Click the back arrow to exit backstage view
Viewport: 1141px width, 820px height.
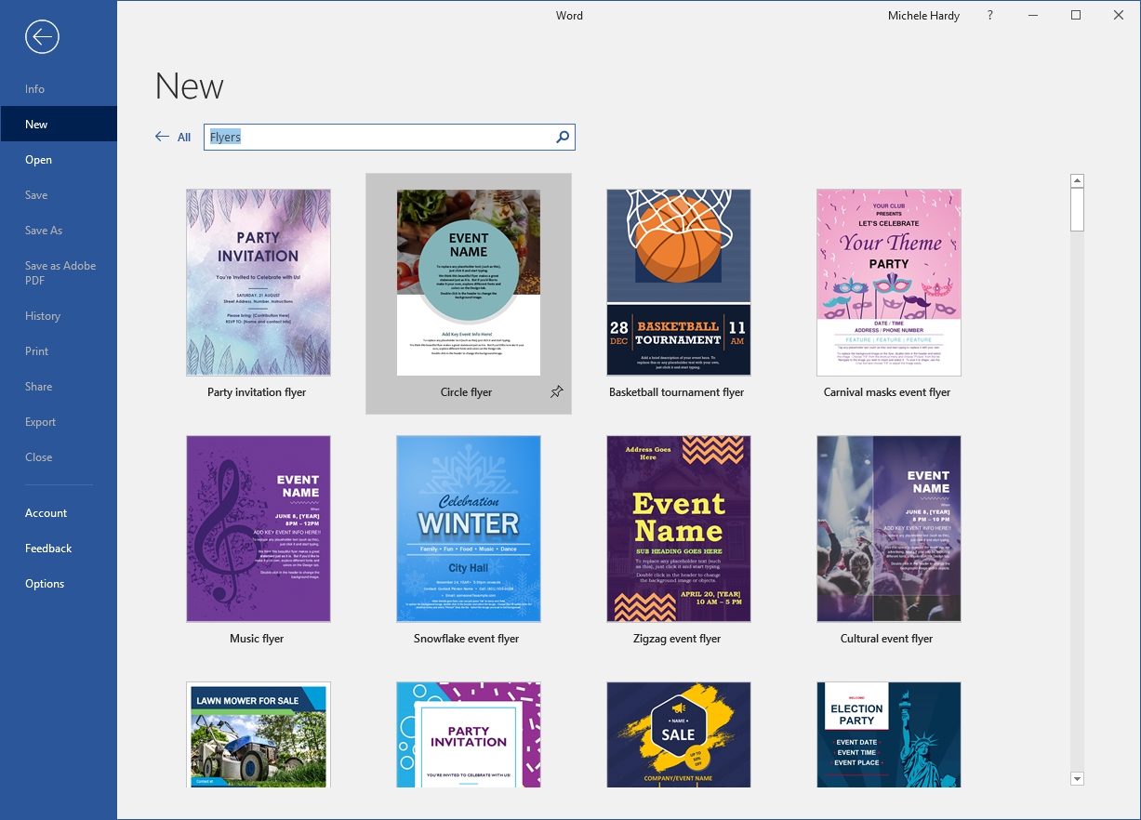[41, 37]
